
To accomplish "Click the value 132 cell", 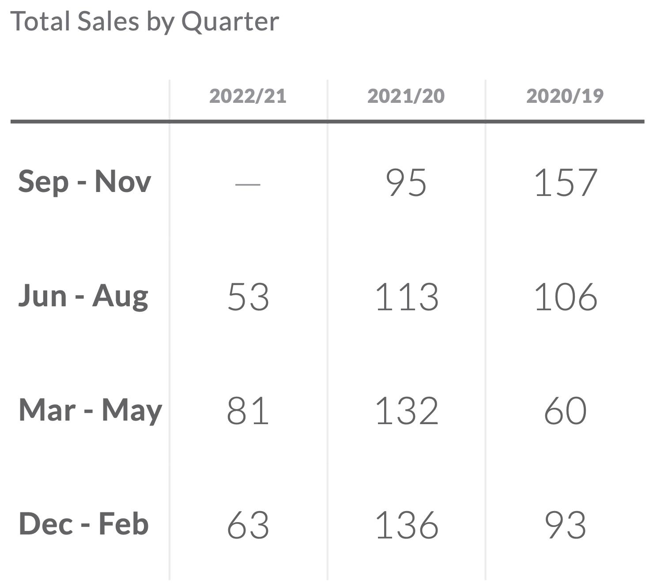I will click(x=406, y=411).
